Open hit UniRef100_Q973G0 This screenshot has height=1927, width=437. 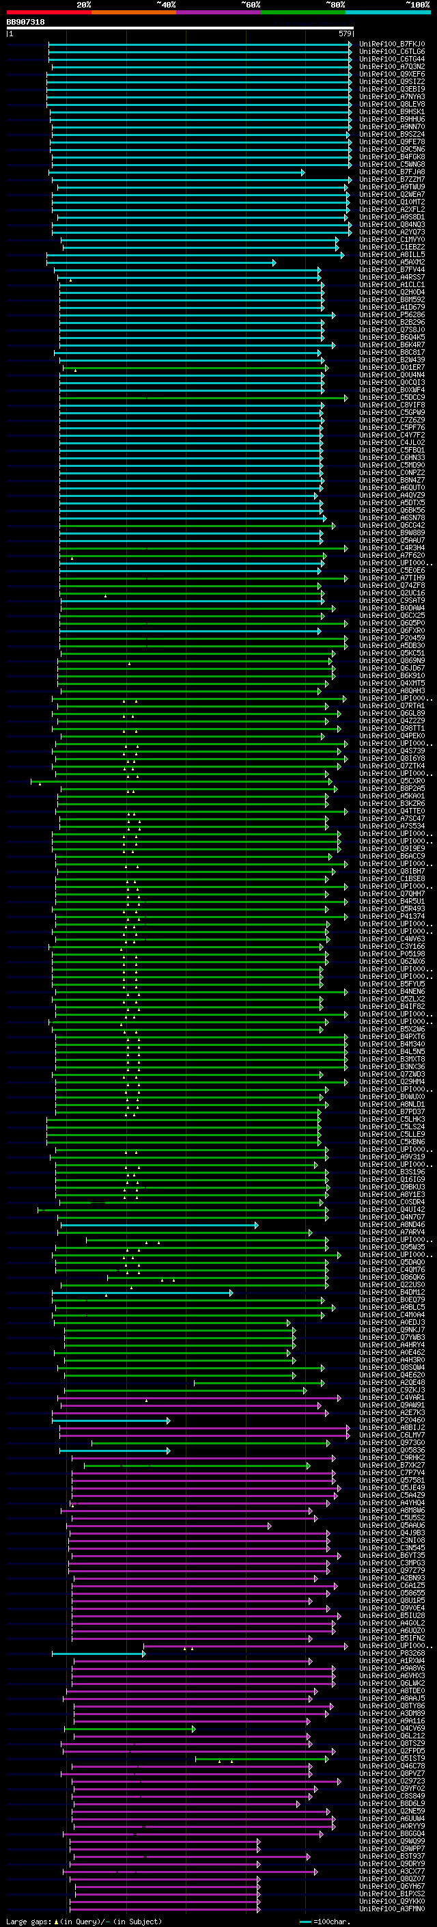coord(392,1443)
